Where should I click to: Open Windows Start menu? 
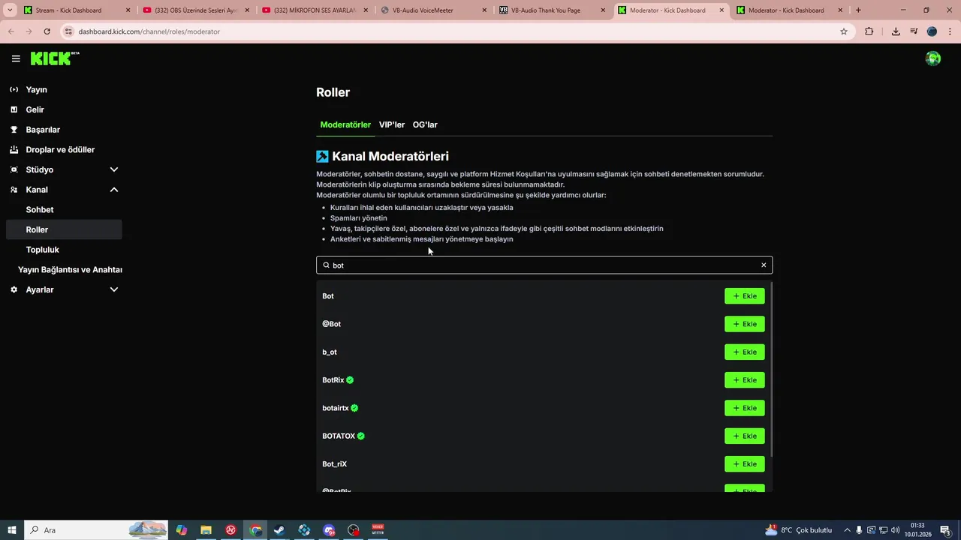pyautogui.click(x=12, y=530)
